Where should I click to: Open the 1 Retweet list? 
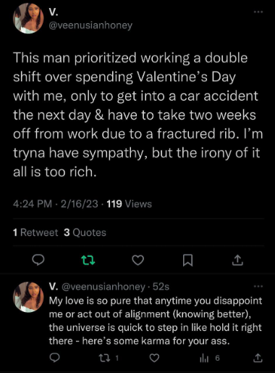(x=35, y=232)
